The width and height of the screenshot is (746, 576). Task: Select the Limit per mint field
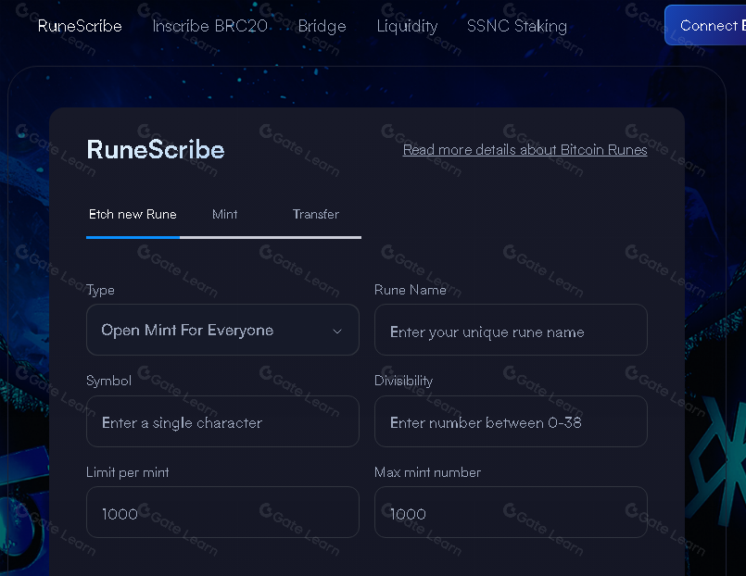coord(222,512)
